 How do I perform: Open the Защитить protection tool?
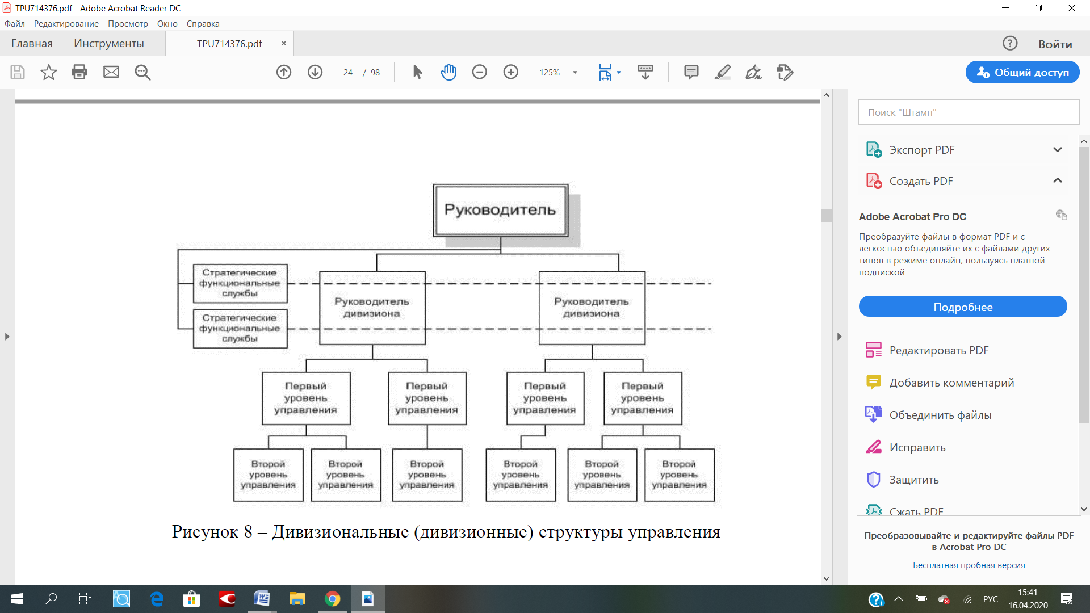click(902, 480)
